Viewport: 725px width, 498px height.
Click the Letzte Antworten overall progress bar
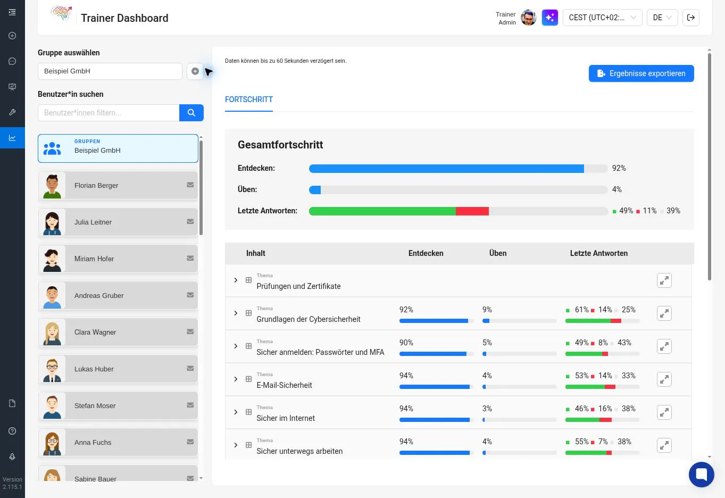click(x=459, y=211)
